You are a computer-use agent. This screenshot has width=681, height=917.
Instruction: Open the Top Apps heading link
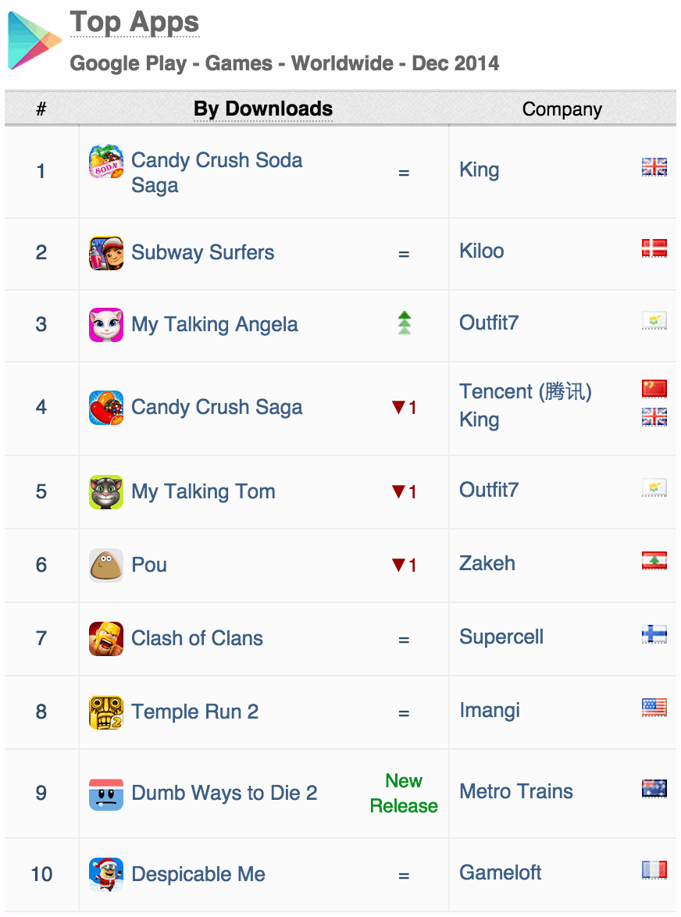[x=134, y=23]
